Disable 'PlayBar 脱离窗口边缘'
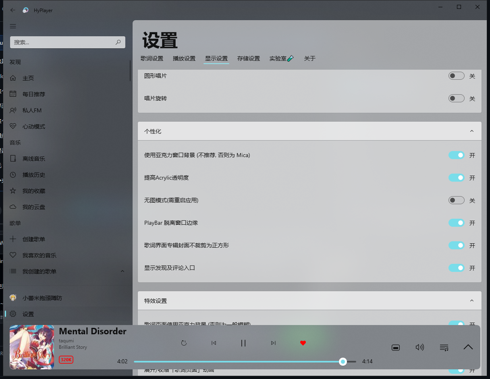Image resolution: width=490 pixels, height=379 pixels. pyautogui.click(x=456, y=223)
